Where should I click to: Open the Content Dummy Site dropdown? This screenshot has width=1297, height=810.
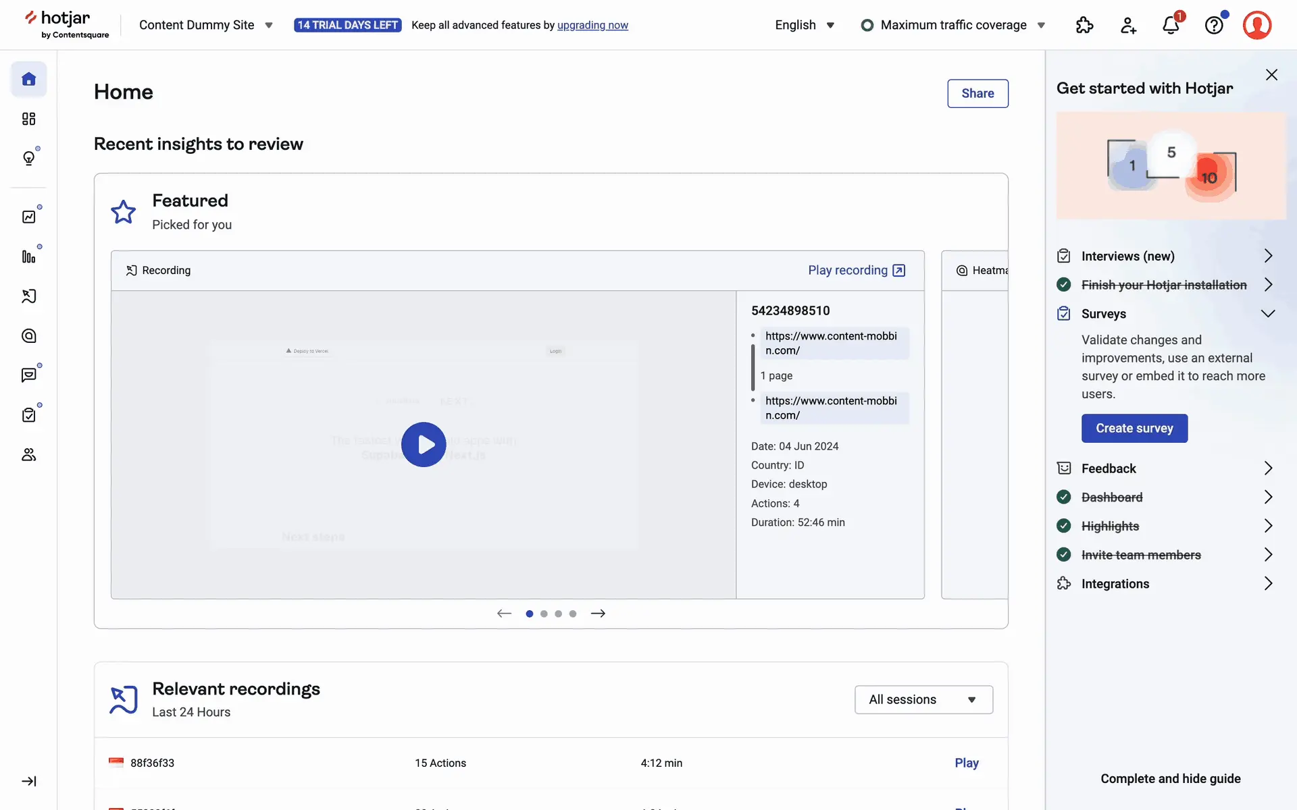pos(205,25)
